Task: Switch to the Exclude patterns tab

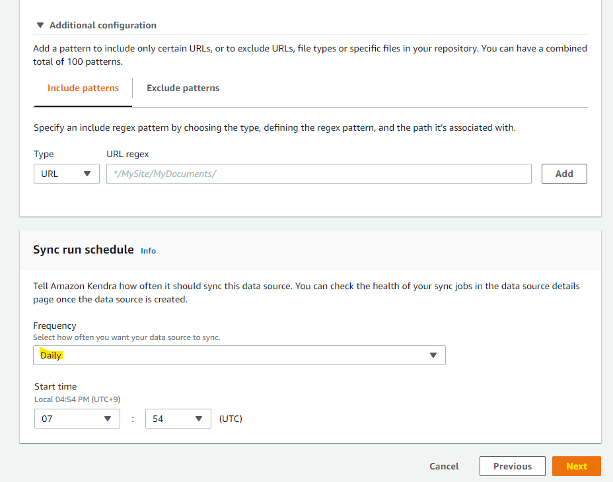Action: (182, 88)
